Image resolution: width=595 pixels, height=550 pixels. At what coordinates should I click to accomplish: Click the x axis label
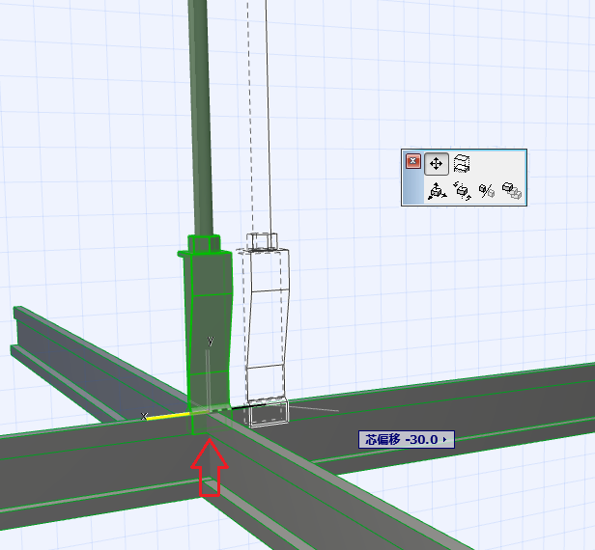click(143, 416)
